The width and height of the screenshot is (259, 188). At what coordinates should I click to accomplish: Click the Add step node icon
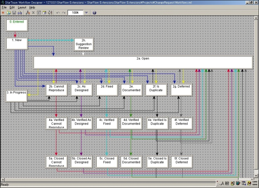point(28,13)
